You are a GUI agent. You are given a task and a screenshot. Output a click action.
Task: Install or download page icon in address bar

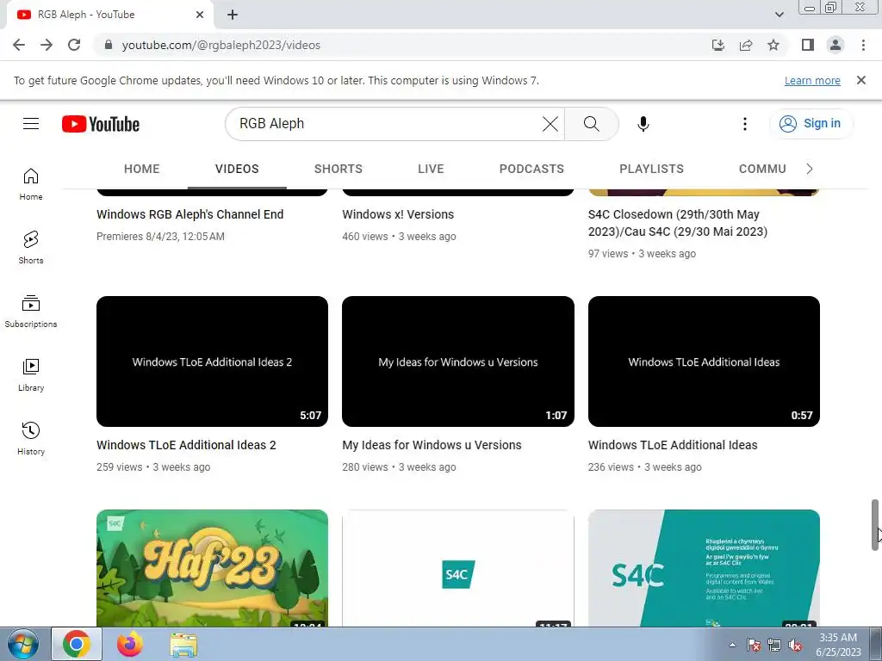pyautogui.click(x=718, y=45)
